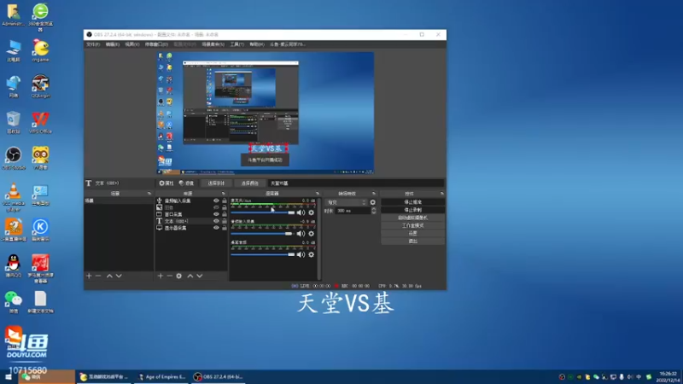Adjust desktop audio volume slider
Viewport: 683px width, 384px height.
tap(263, 254)
